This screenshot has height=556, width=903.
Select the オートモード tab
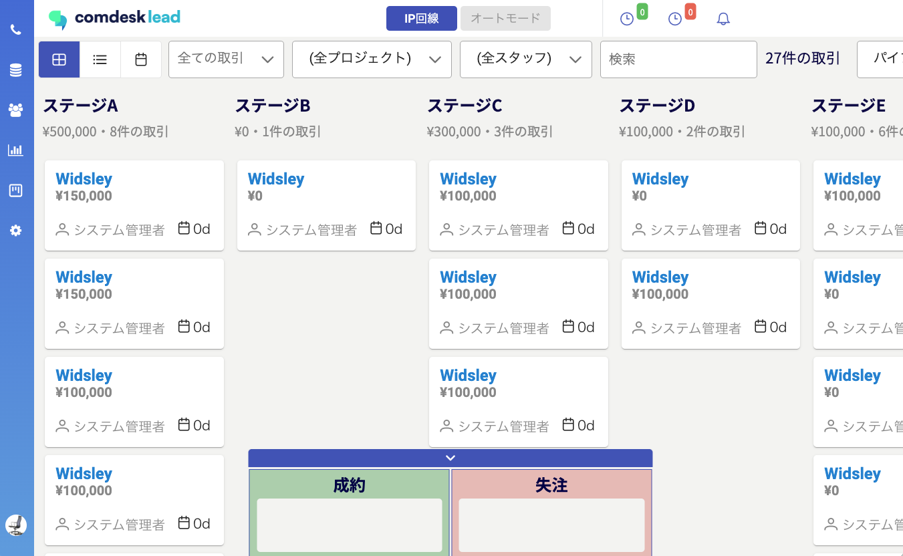pyautogui.click(x=505, y=18)
